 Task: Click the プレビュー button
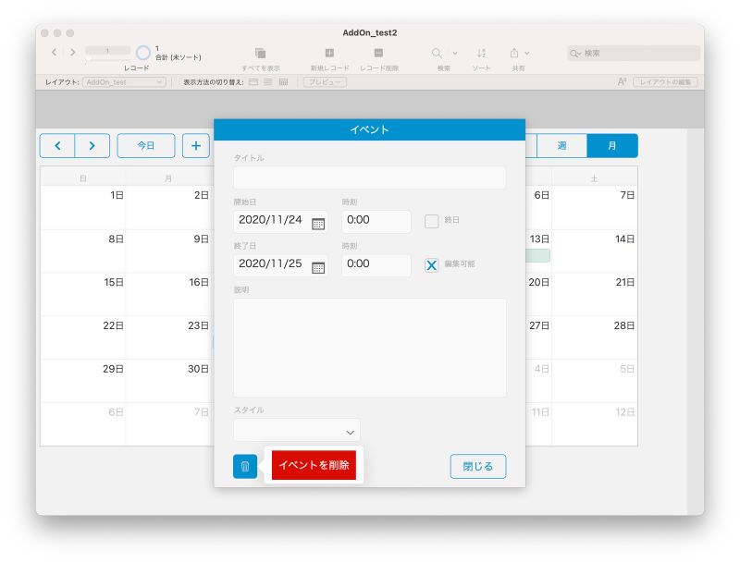tap(325, 82)
